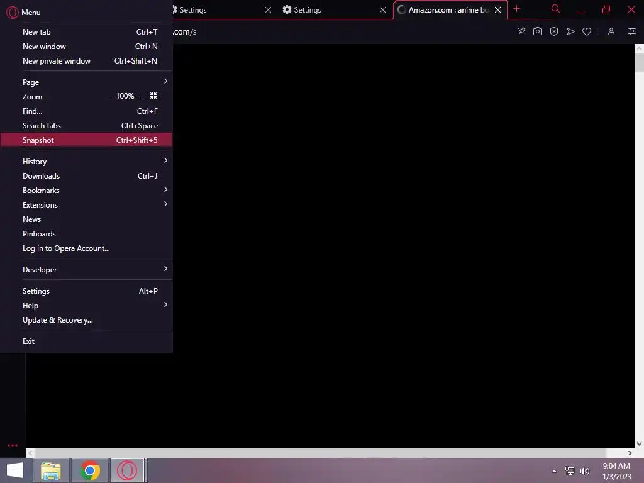Click the address bar URL field
The image size is (644, 483).
pyautogui.click(x=341, y=31)
